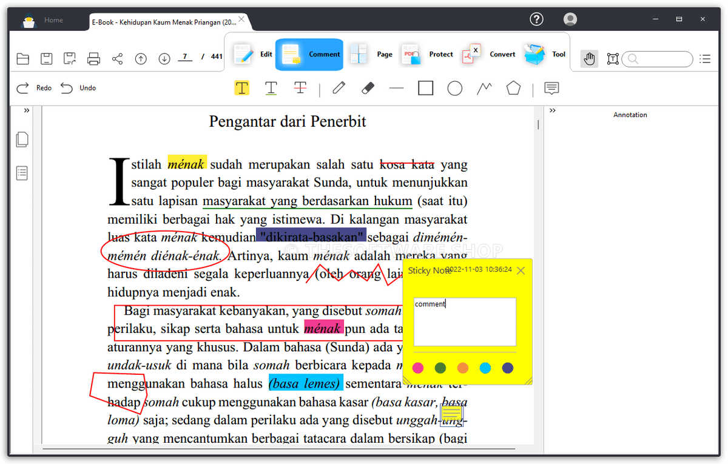Go to the Home tab
The width and height of the screenshot is (728, 464).
53,20
